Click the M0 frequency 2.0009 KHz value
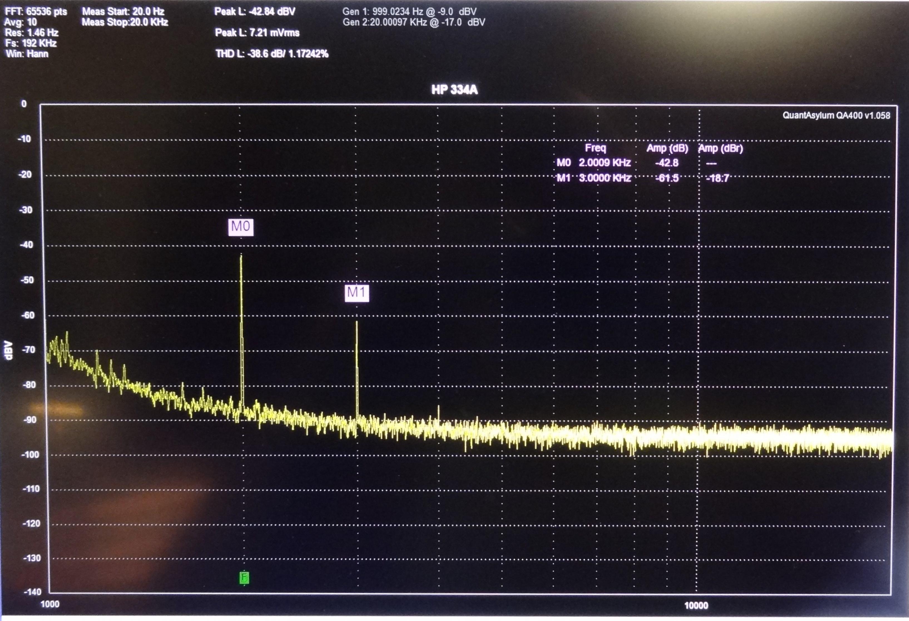The height and width of the screenshot is (621, 909). pyautogui.click(x=605, y=162)
